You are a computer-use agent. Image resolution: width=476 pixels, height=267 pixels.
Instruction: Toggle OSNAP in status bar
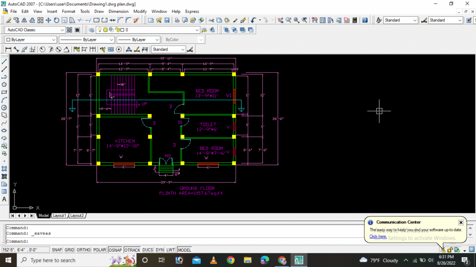tap(115, 250)
